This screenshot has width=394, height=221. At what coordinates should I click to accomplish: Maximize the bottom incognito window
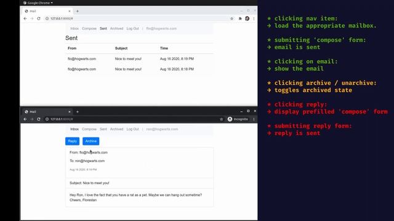(248, 110)
